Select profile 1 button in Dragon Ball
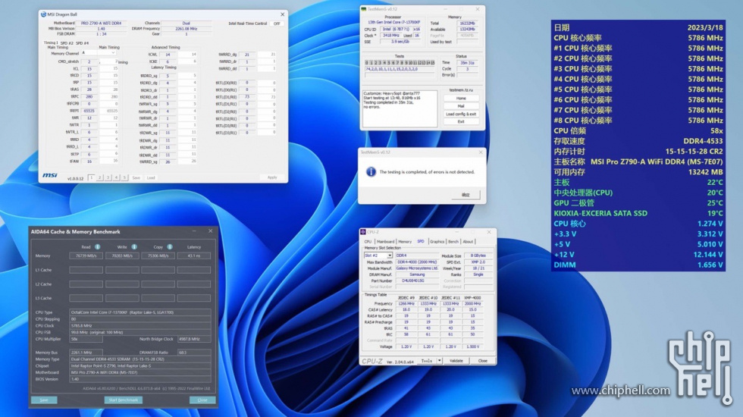The height and width of the screenshot is (417, 743). 91,177
